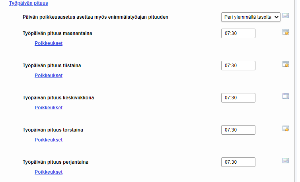Open Poikkeukset under tiistaina
300x182 pixels.
pos(49,76)
